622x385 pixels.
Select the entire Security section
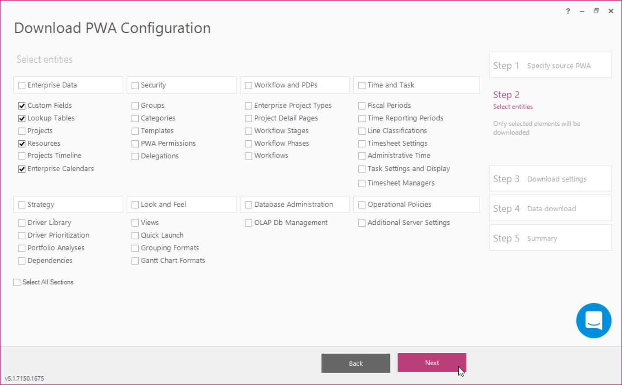135,85
